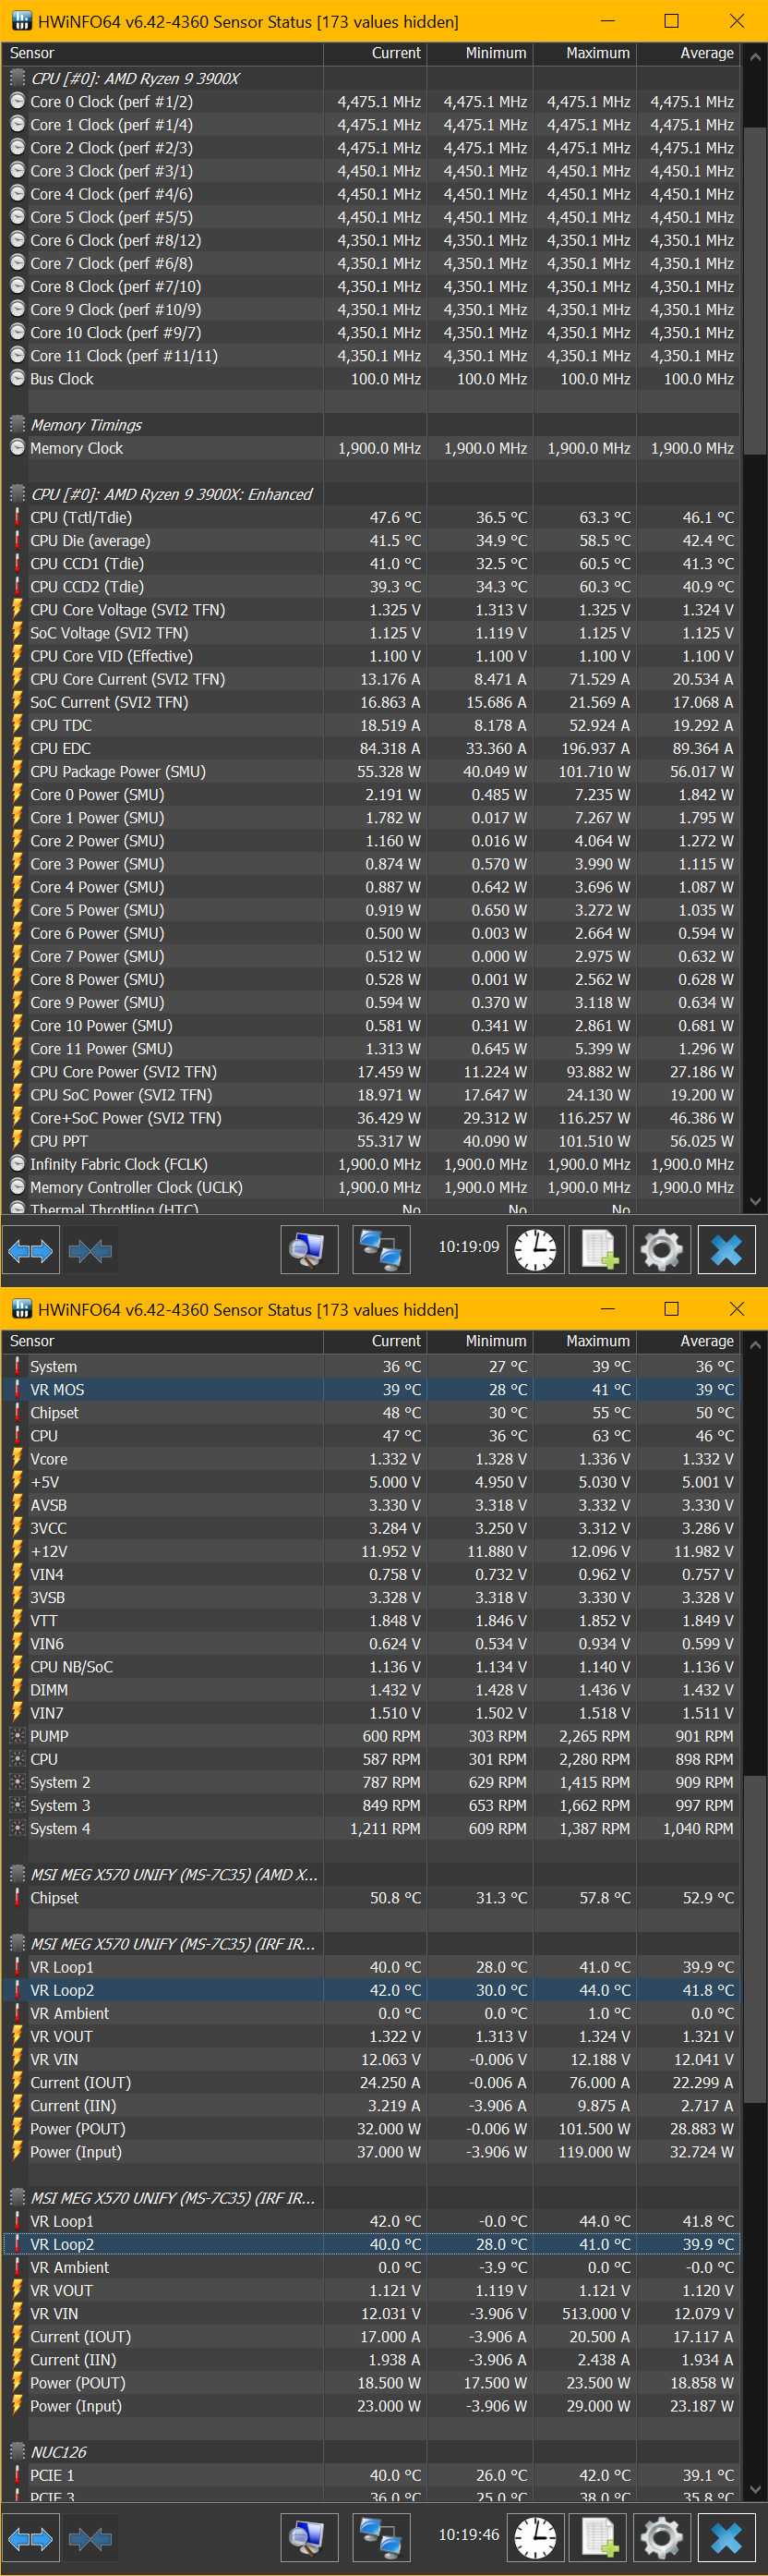Viewport: 768px width, 2576px height.
Task: Select the CPU NB/SoC row
Action: coord(371,1667)
